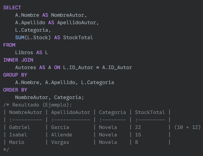
Task: Click the GROUP BY keyword
Action: [15, 75]
